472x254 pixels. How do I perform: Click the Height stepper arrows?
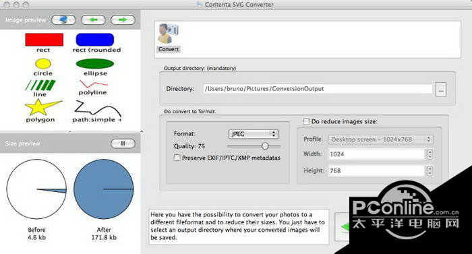click(430, 170)
